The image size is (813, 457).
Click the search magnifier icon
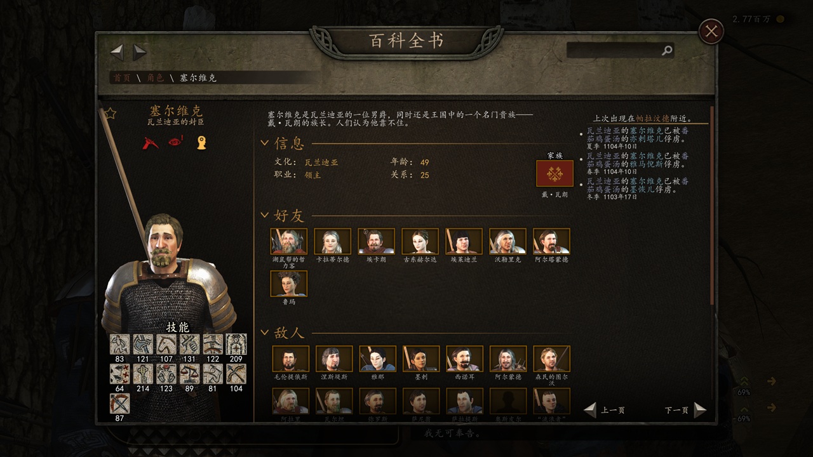[667, 51]
